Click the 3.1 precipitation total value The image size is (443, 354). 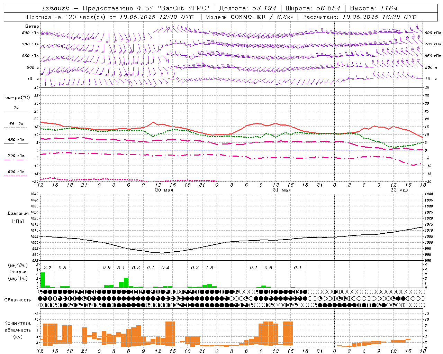121,268
